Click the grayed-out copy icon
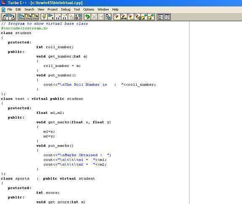 click(101, 16)
